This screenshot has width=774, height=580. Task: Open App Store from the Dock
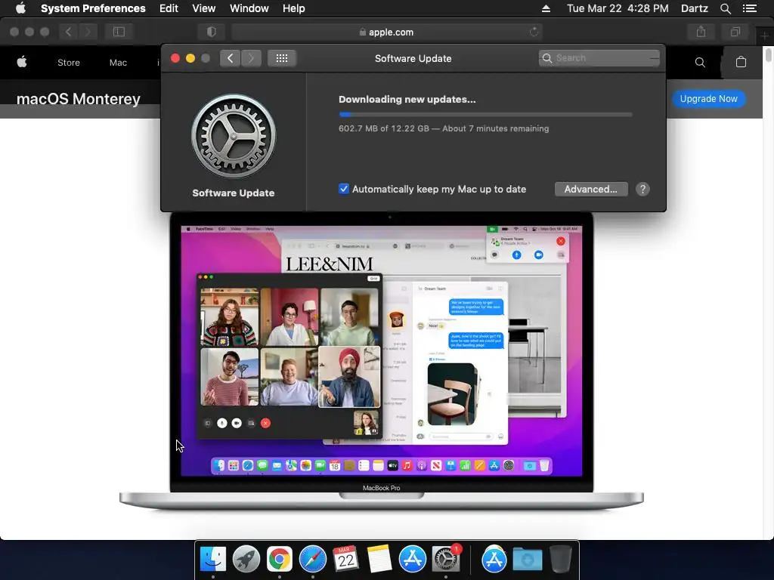click(412, 560)
